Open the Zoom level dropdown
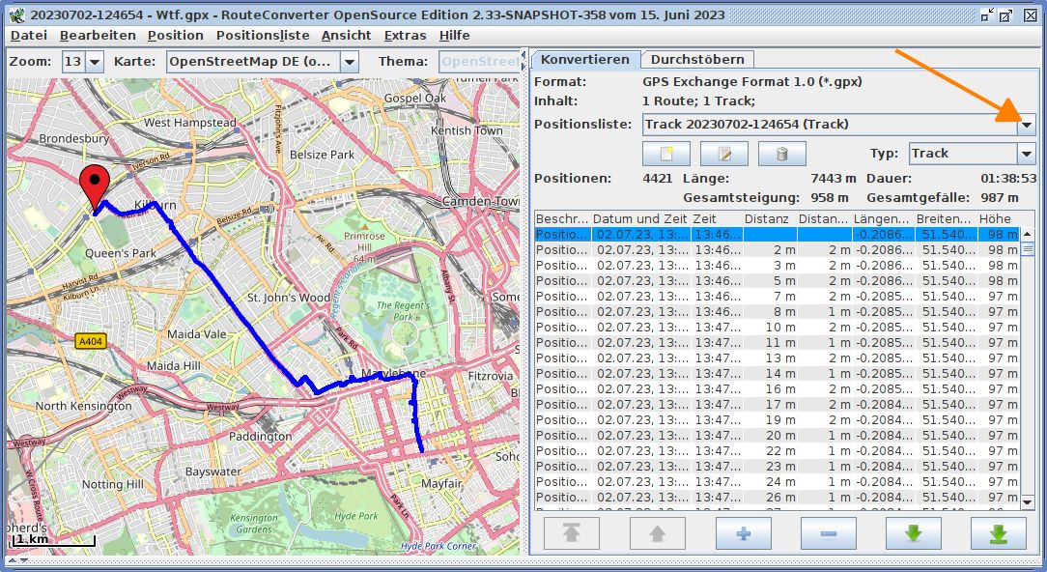The width and height of the screenshot is (1047, 572). click(x=95, y=62)
